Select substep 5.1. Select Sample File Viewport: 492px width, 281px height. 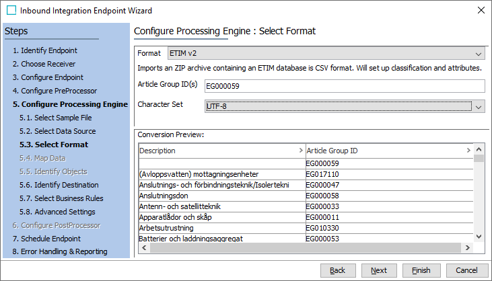(55, 118)
